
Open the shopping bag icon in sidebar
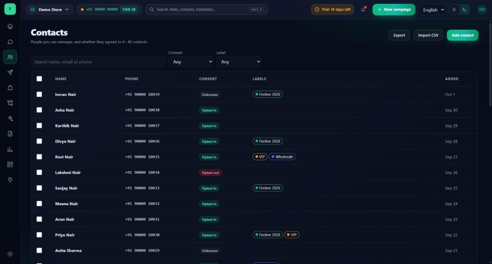[x=10, y=87]
